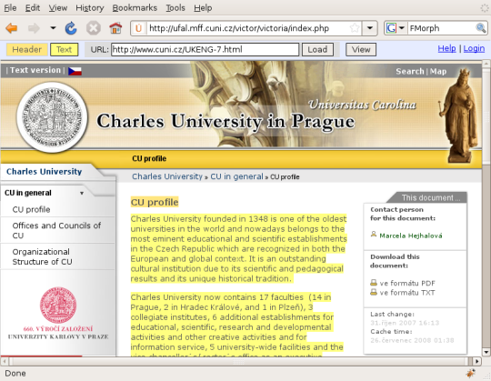The image size is (491, 381).
Task: Click the person icon beside Marcela Hejhalová
Action: [x=374, y=235]
